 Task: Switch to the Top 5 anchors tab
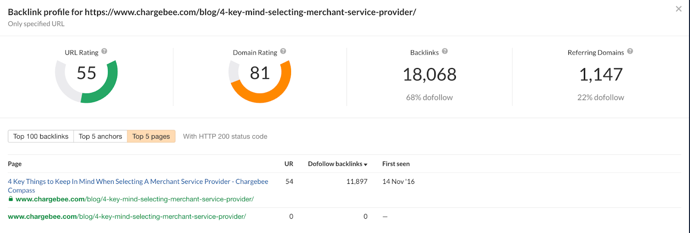100,136
